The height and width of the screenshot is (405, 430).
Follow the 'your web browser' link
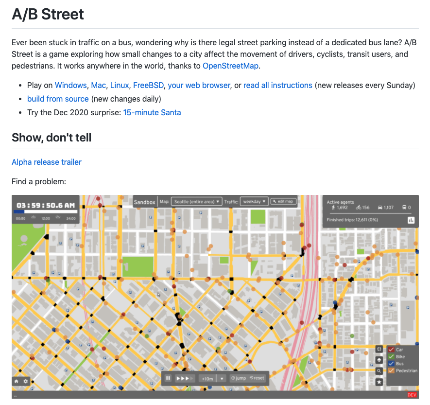point(199,86)
